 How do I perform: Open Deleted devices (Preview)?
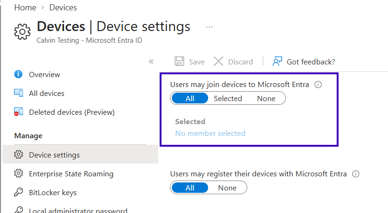click(x=72, y=112)
